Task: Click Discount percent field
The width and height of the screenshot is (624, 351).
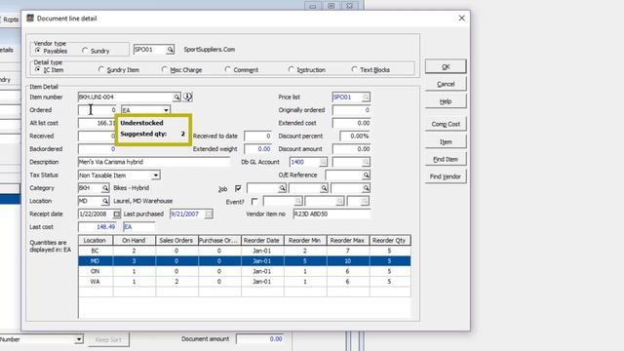Action: pyautogui.click(x=355, y=136)
